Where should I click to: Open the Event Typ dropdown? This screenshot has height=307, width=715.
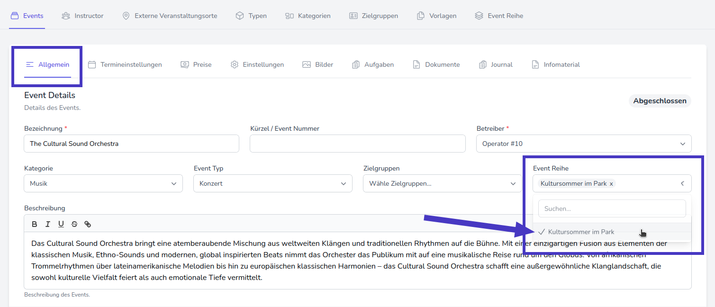click(272, 183)
